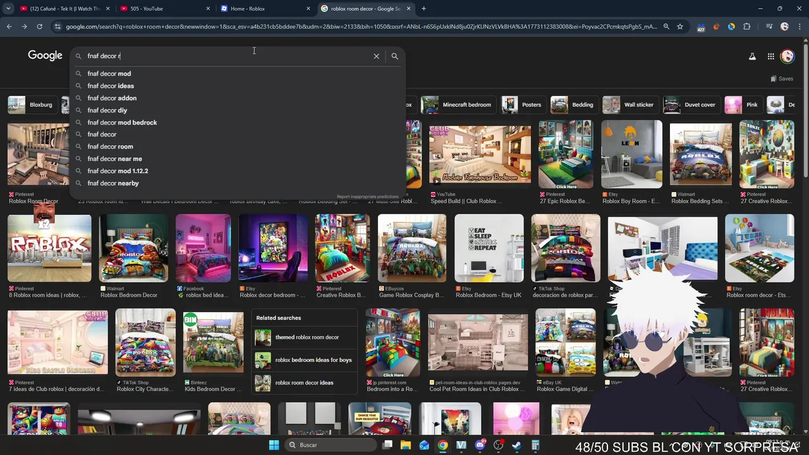Open the Google apps grid
Image resolution: width=809 pixels, height=455 pixels.
click(x=770, y=56)
